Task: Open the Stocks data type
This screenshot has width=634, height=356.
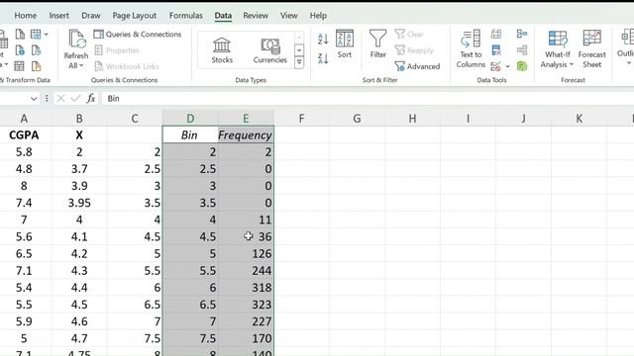Action: click(222, 50)
